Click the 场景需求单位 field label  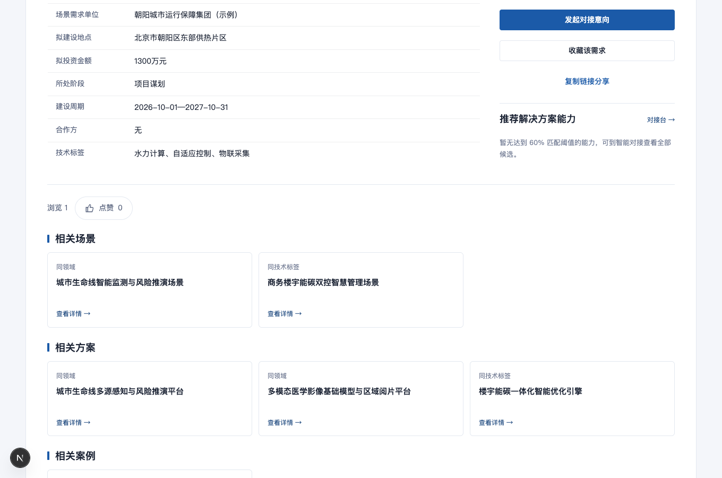pos(78,15)
